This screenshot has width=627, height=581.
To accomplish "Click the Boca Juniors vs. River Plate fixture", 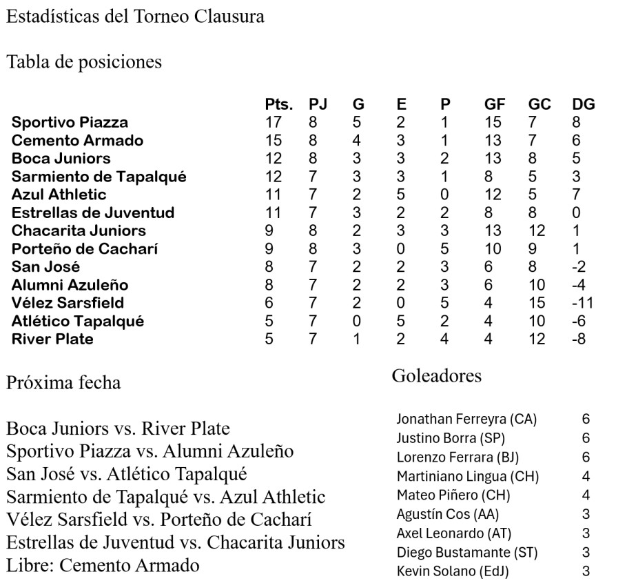I will point(118,429).
